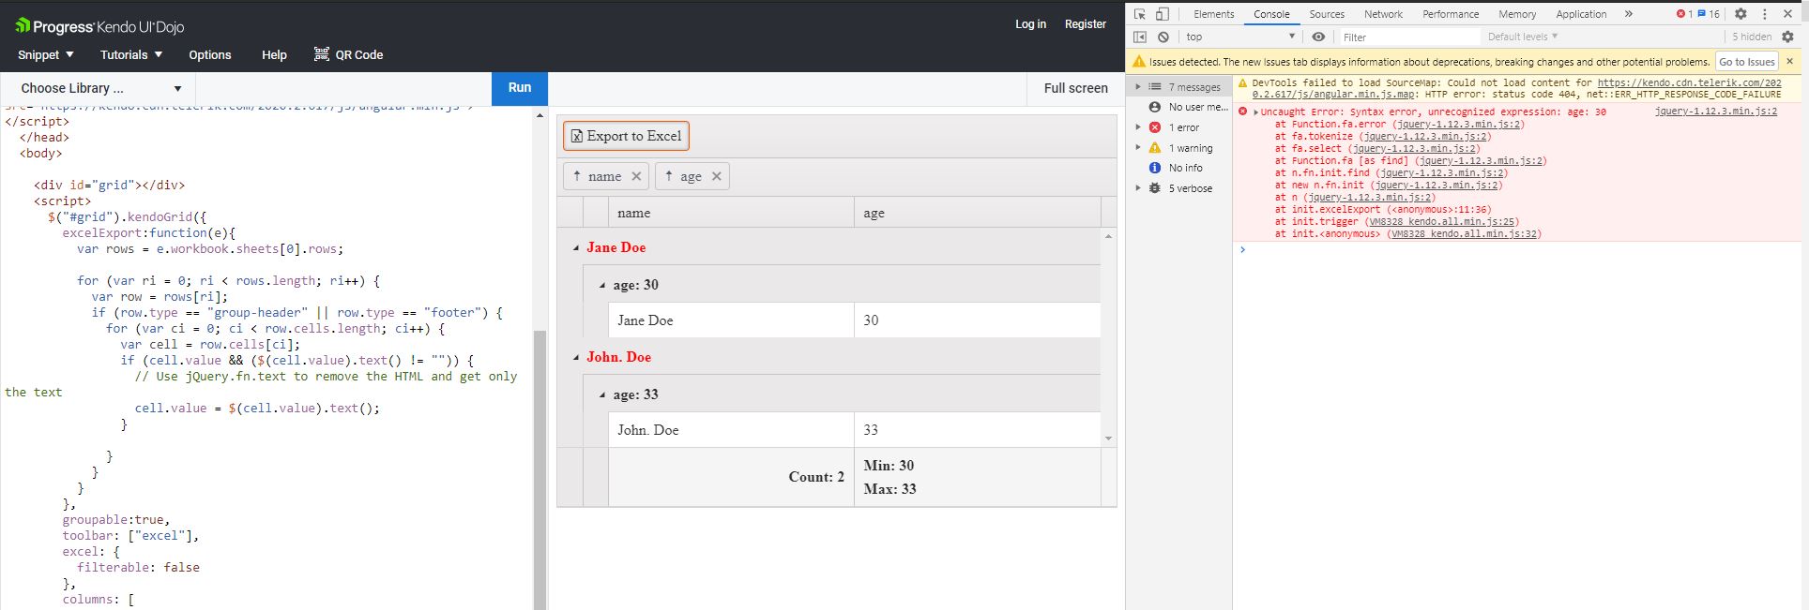
Task: Collapse the age: 30 subgroup
Action: (x=602, y=286)
